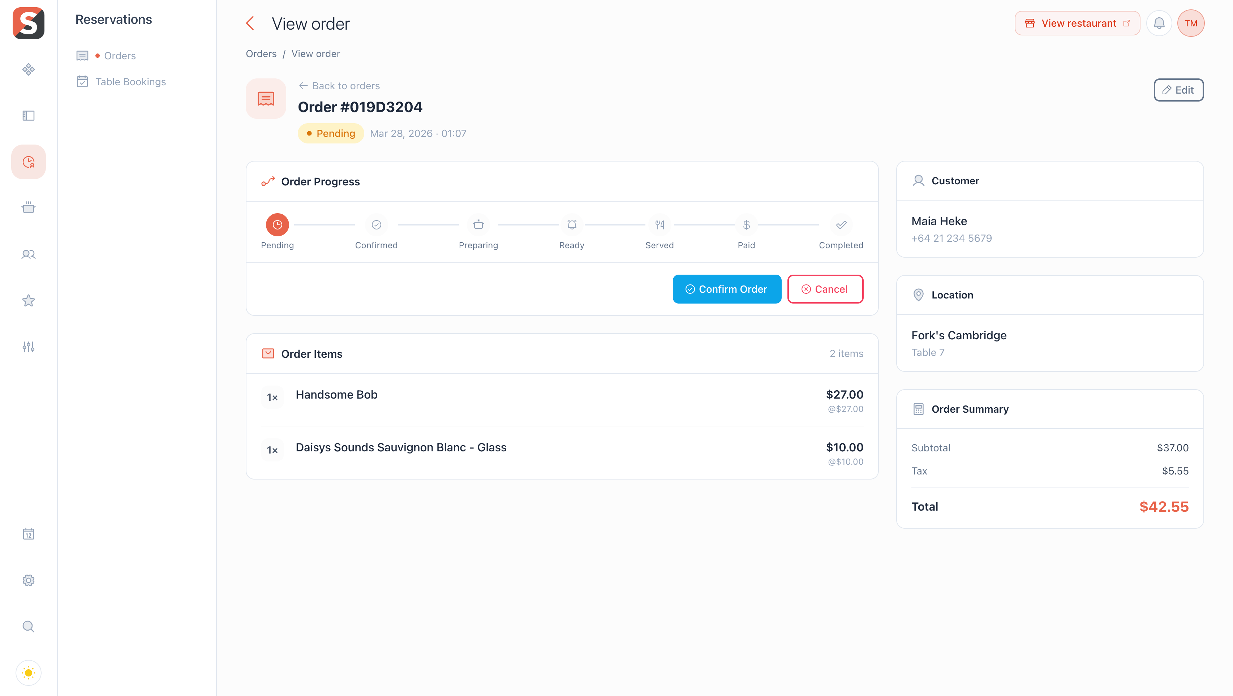
Task: Open the search icon in the sidebar
Action: tap(28, 626)
